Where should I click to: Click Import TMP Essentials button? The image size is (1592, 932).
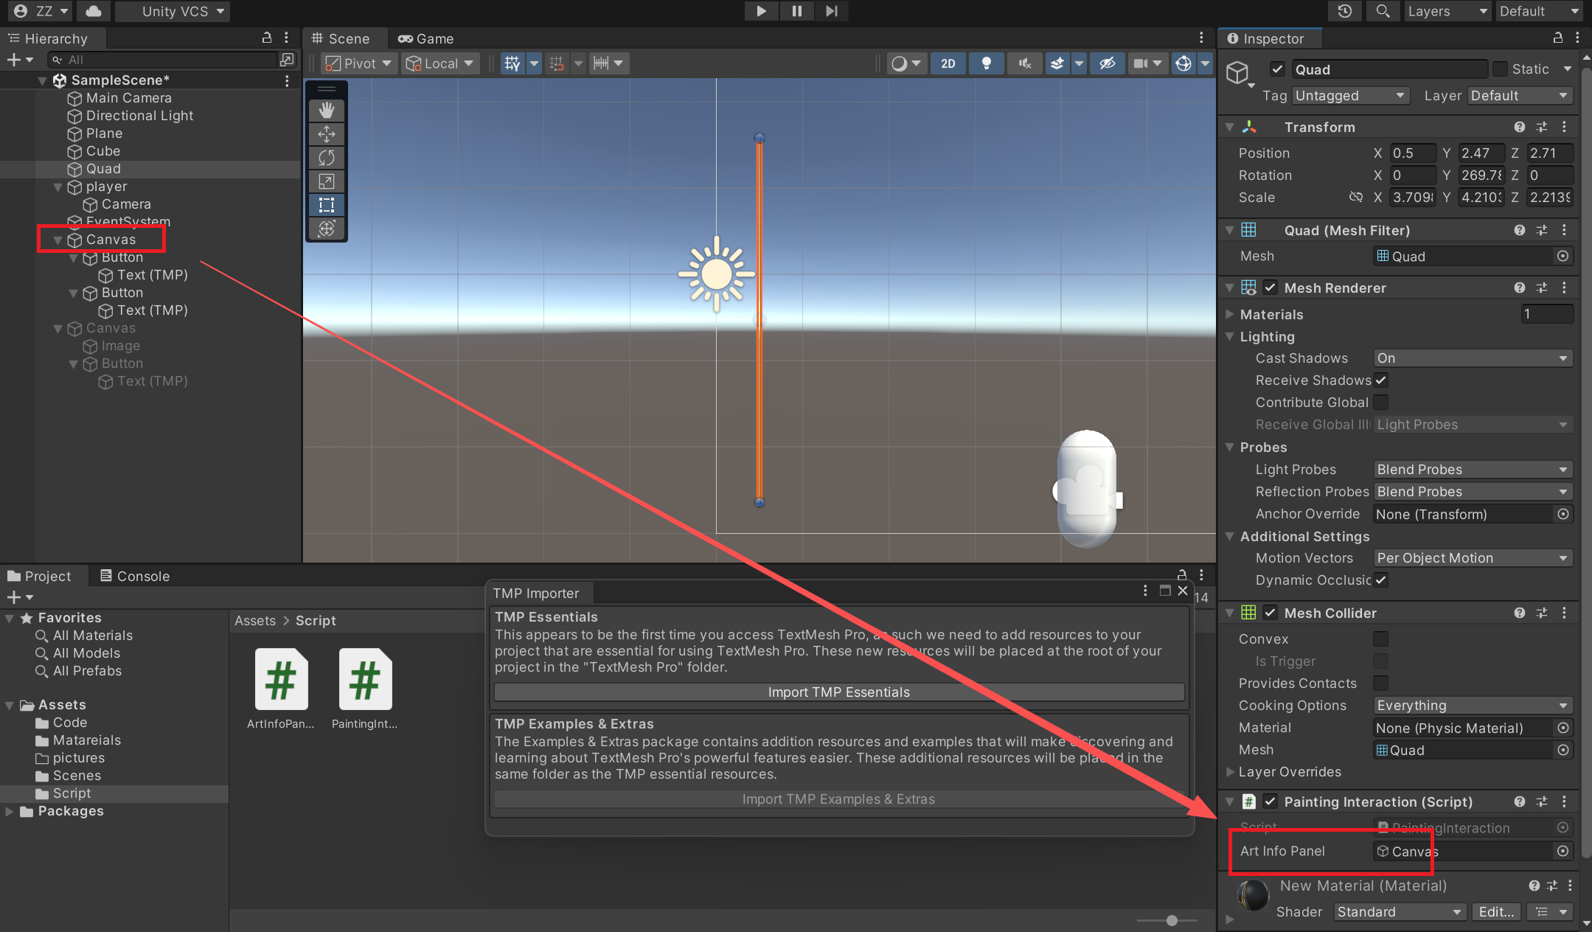pyautogui.click(x=838, y=692)
